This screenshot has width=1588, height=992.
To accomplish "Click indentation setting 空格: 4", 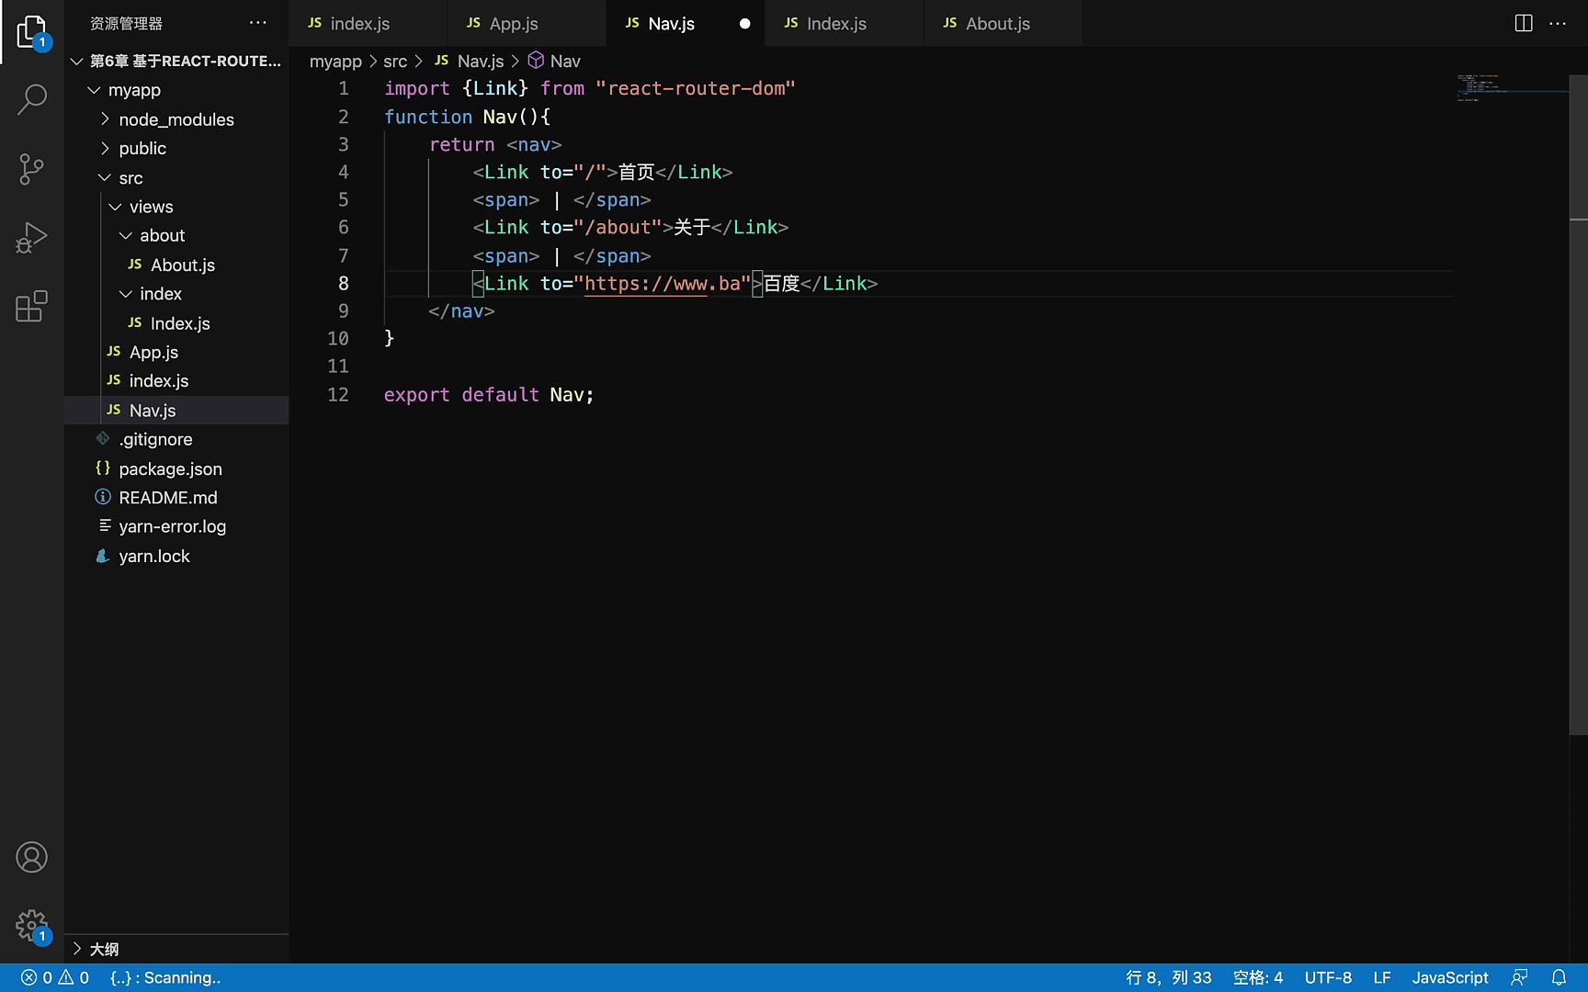I will pos(1257,977).
